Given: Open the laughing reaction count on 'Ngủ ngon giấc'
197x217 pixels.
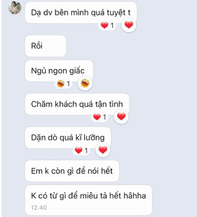Looking at the screenshot, I should (64, 84).
